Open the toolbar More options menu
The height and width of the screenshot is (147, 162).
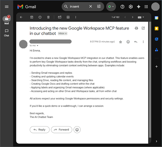(76, 17)
